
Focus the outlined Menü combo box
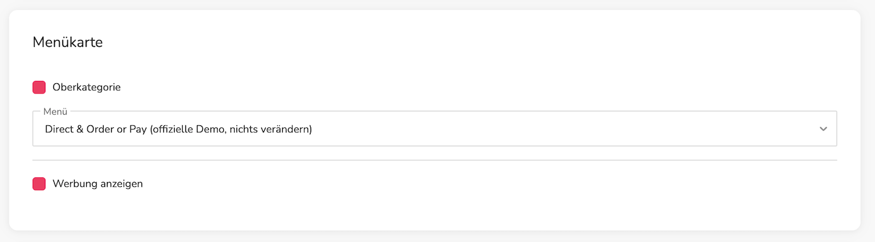(434, 129)
